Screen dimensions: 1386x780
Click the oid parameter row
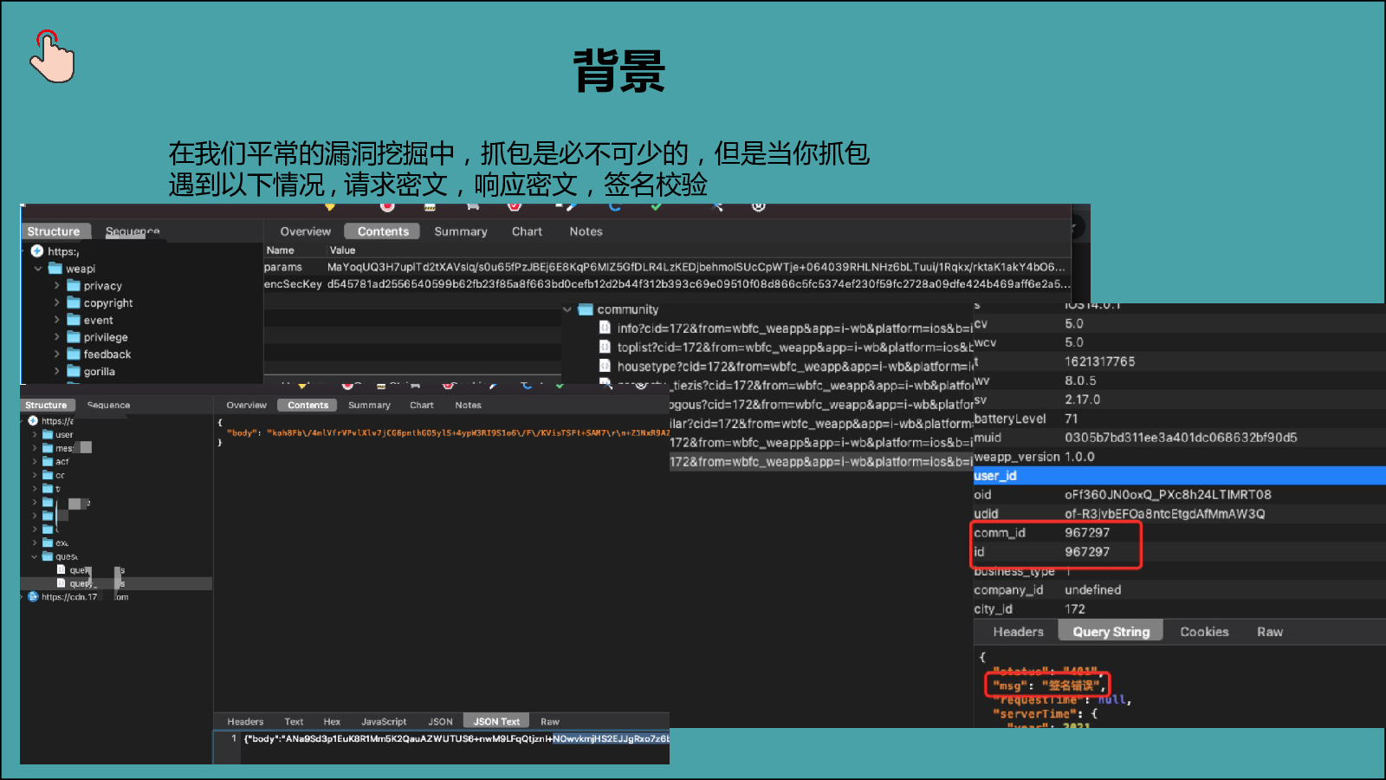point(1179,495)
